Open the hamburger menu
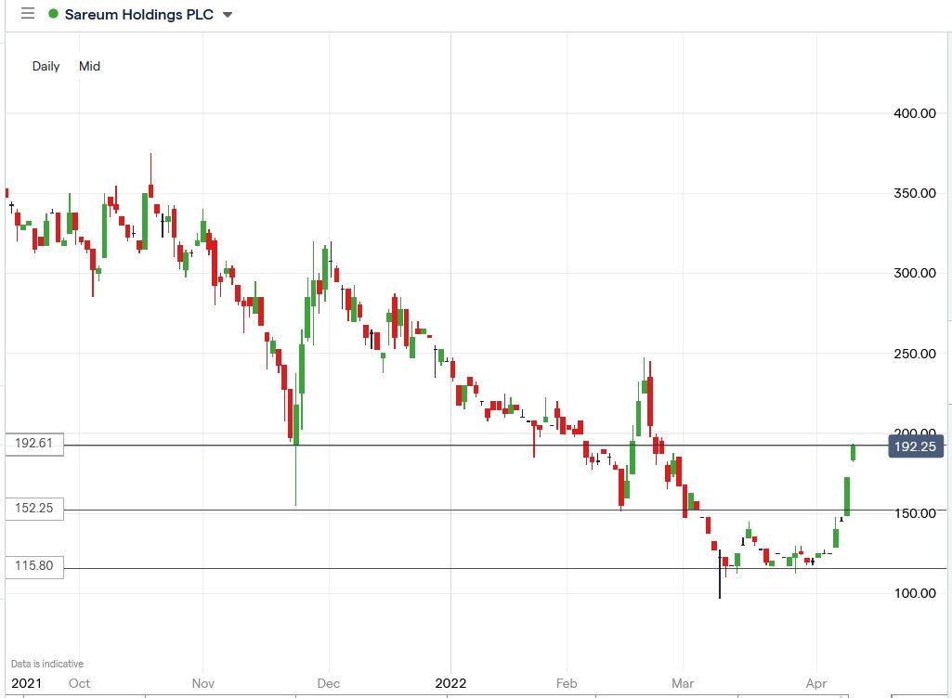952x698 pixels. pyautogui.click(x=27, y=14)
